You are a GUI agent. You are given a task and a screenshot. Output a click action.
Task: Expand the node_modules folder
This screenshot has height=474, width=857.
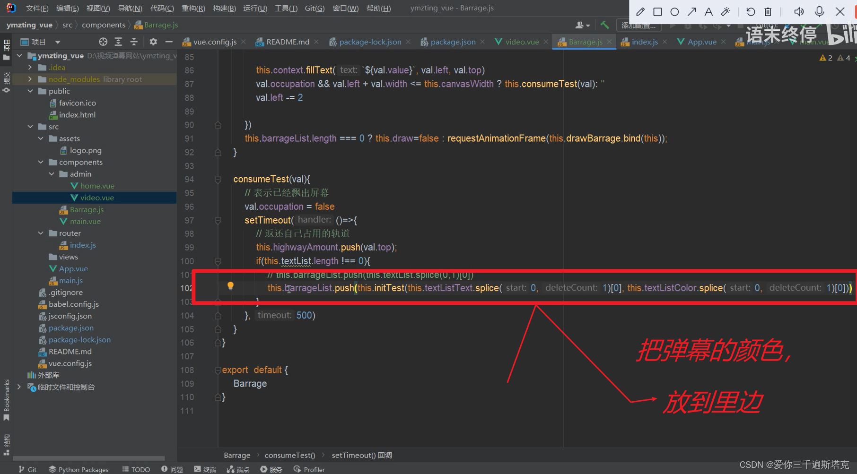[x=30, y=79]
